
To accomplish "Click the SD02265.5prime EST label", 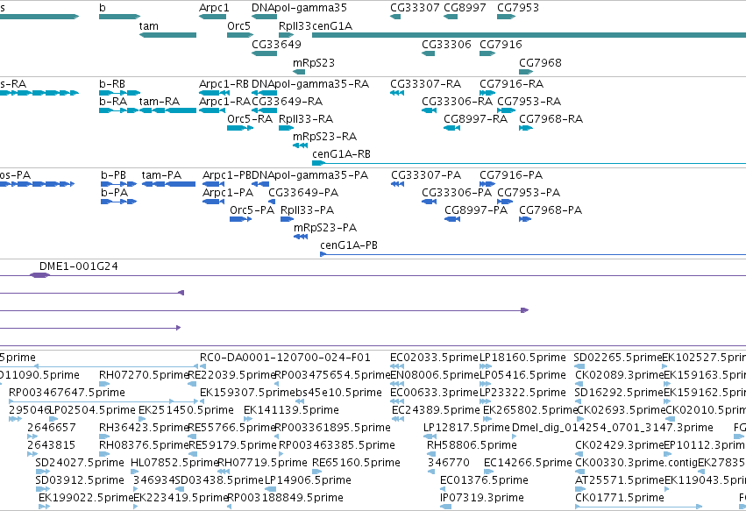I will coord(617,358).
